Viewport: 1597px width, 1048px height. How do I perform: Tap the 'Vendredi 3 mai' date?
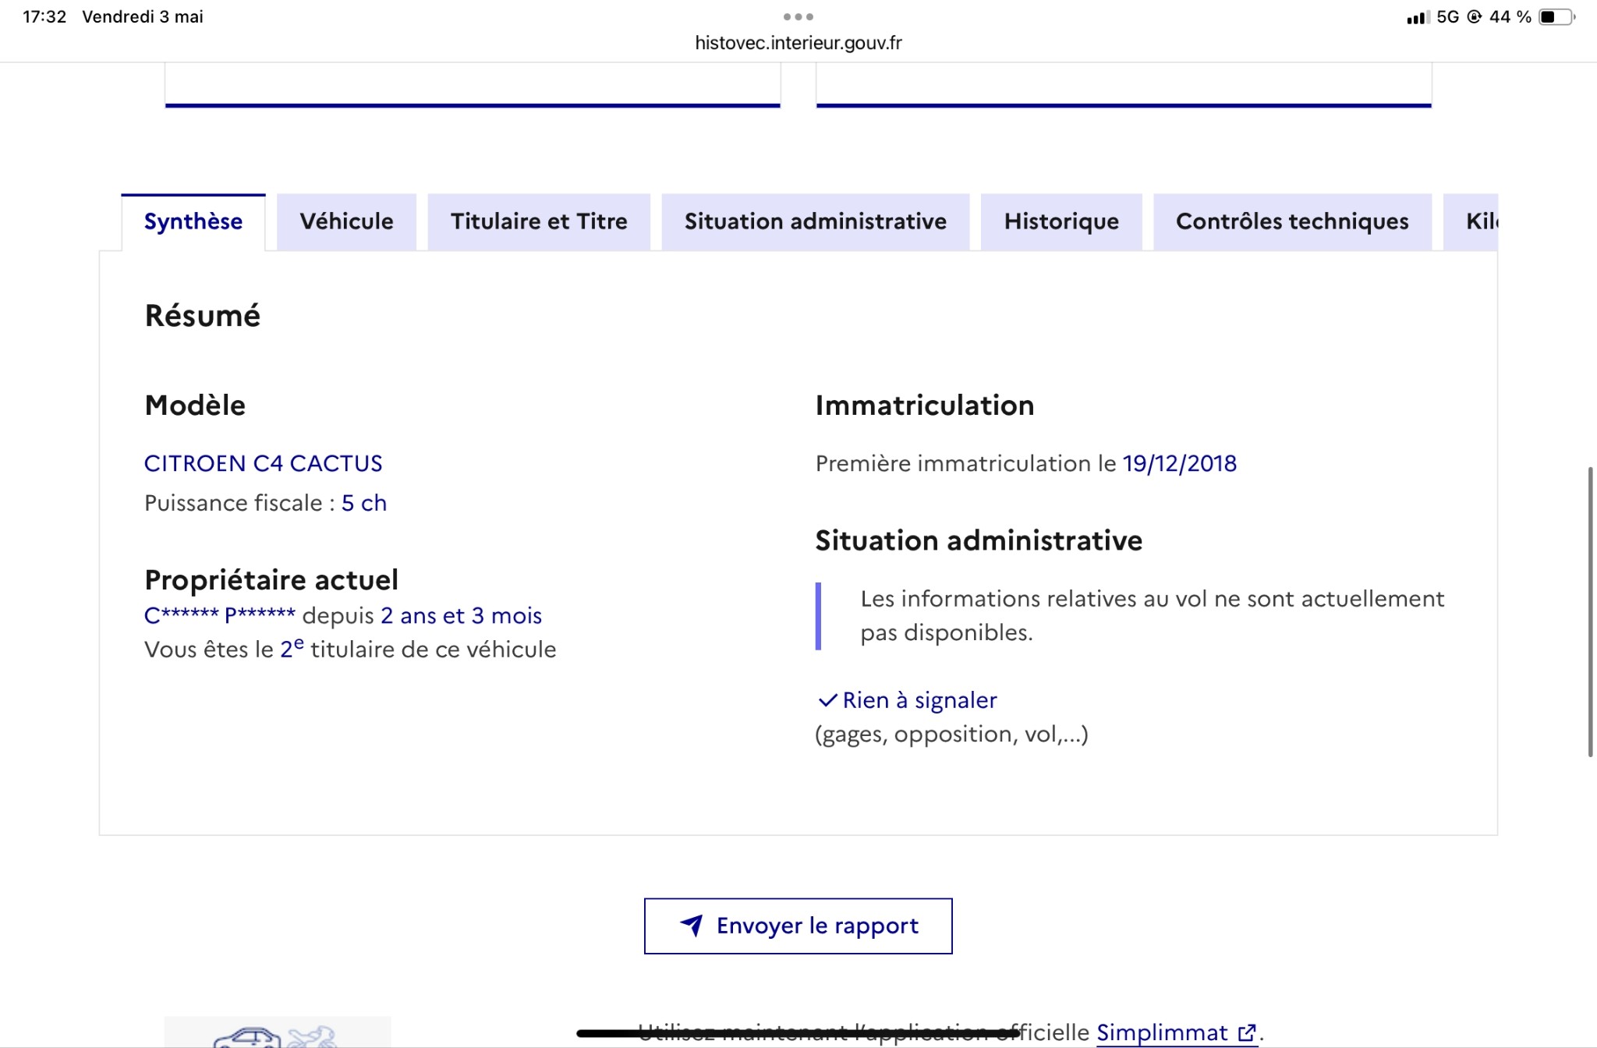(143, 16)
